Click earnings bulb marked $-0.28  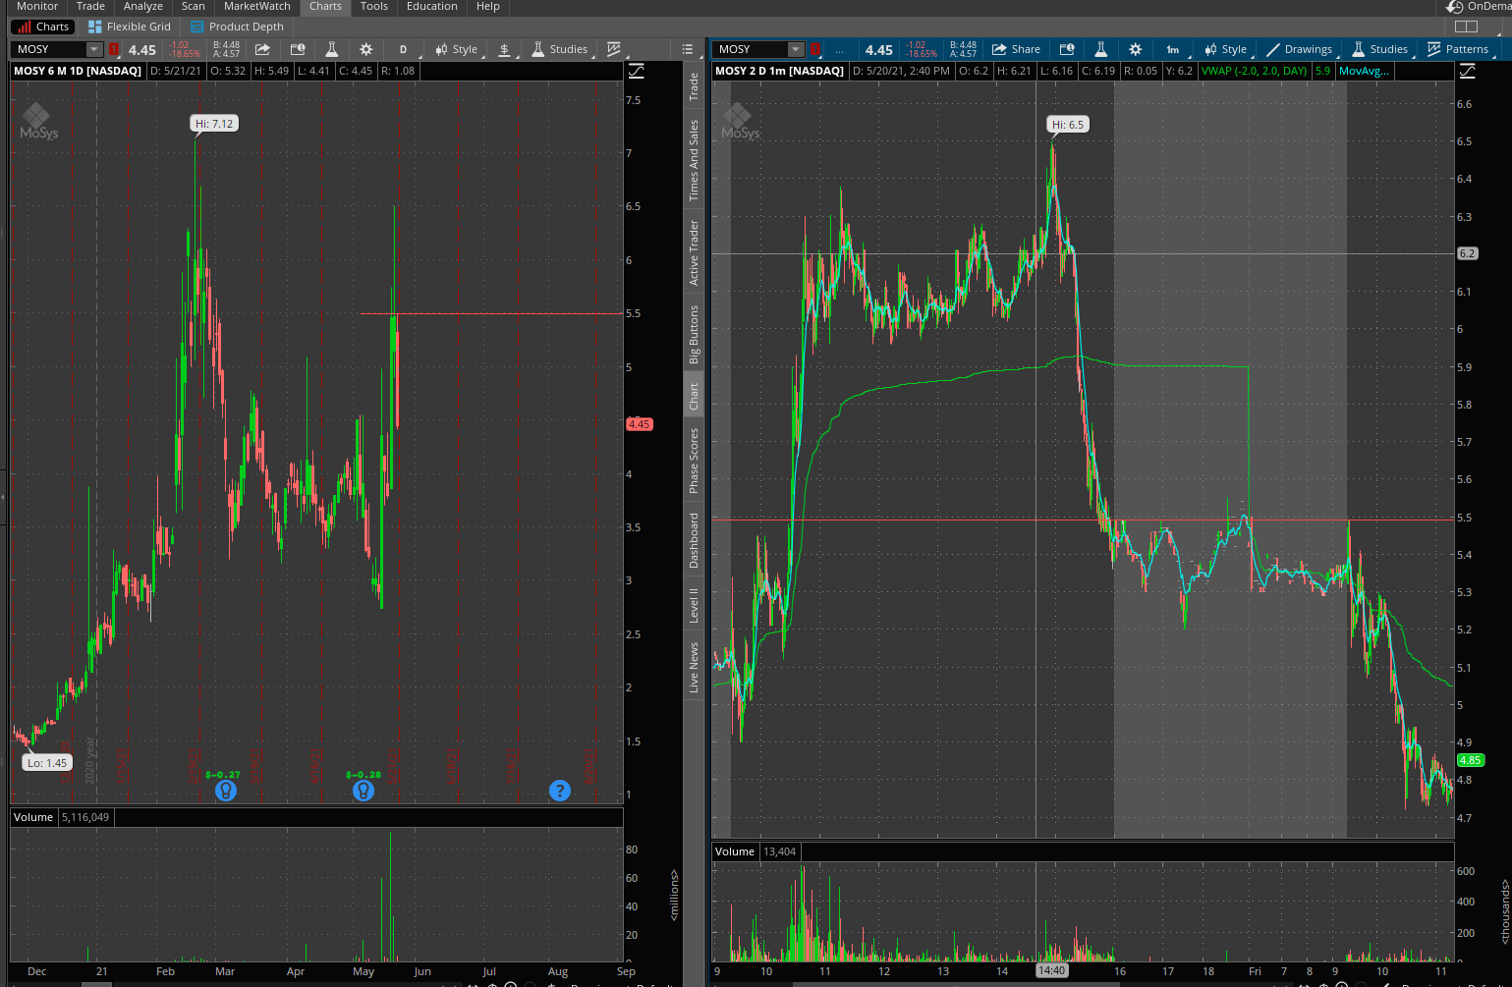tap(364, 791)
